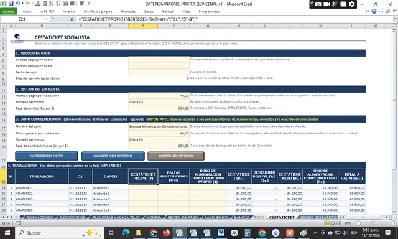Click the EMITIR RECIBOS EN PDF button
398x239 pixels.
[x=47, y=156]
